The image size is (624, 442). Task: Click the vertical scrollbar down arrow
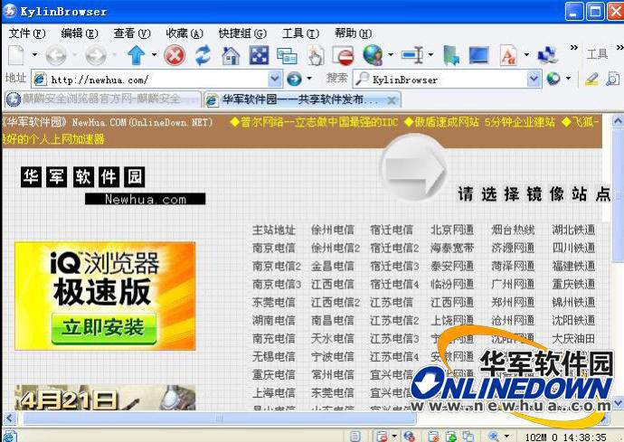(x=618, y=403)
